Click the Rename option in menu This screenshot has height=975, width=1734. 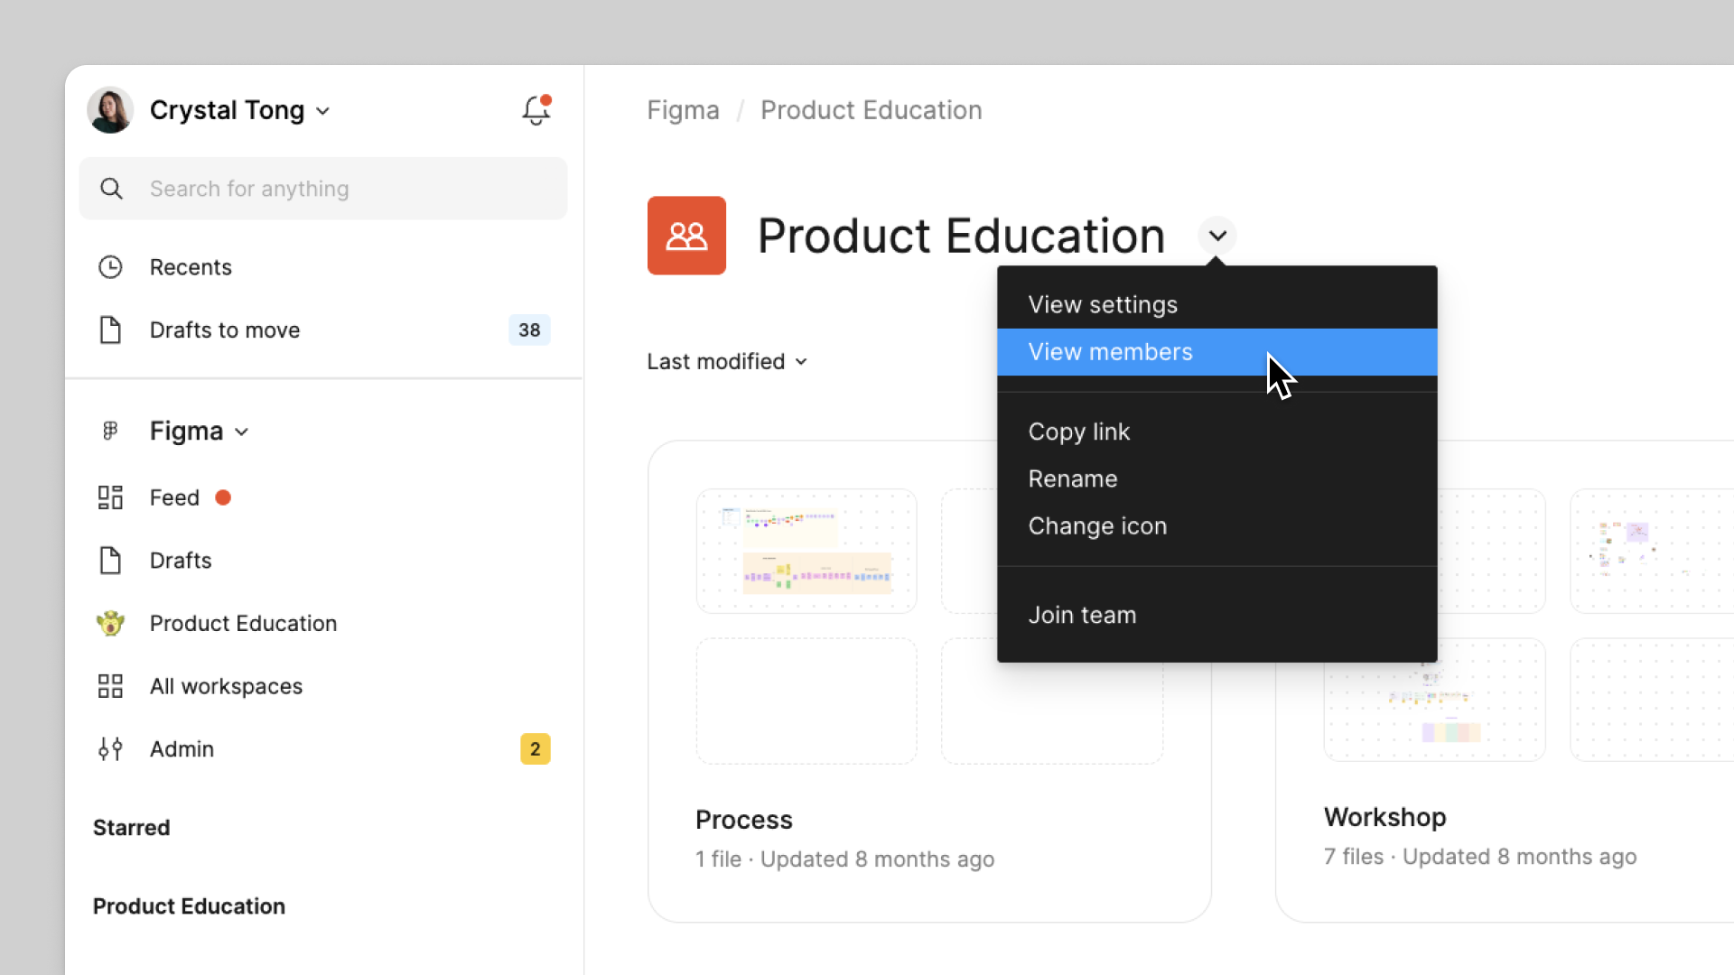point(1073,478)
